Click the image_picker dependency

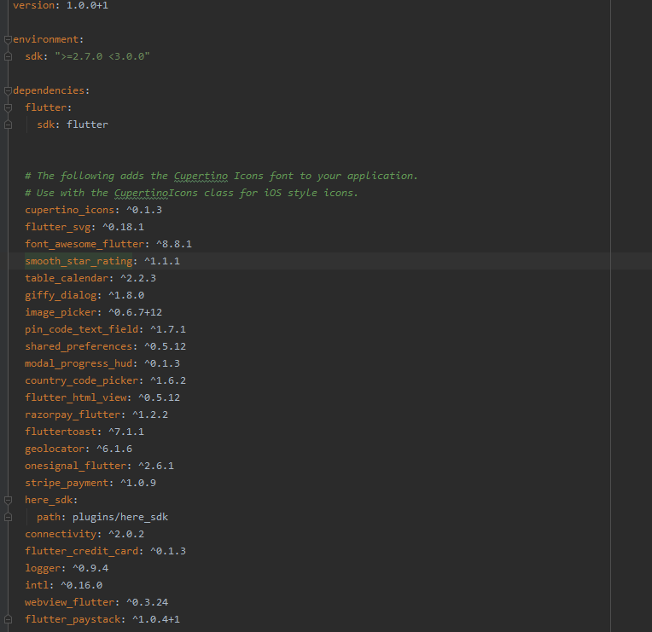pos(94,312)
